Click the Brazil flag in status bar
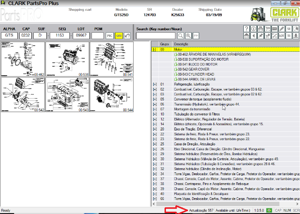Viewport: 300px width, 214px height. pyautogui.click(x=269, y=210)
